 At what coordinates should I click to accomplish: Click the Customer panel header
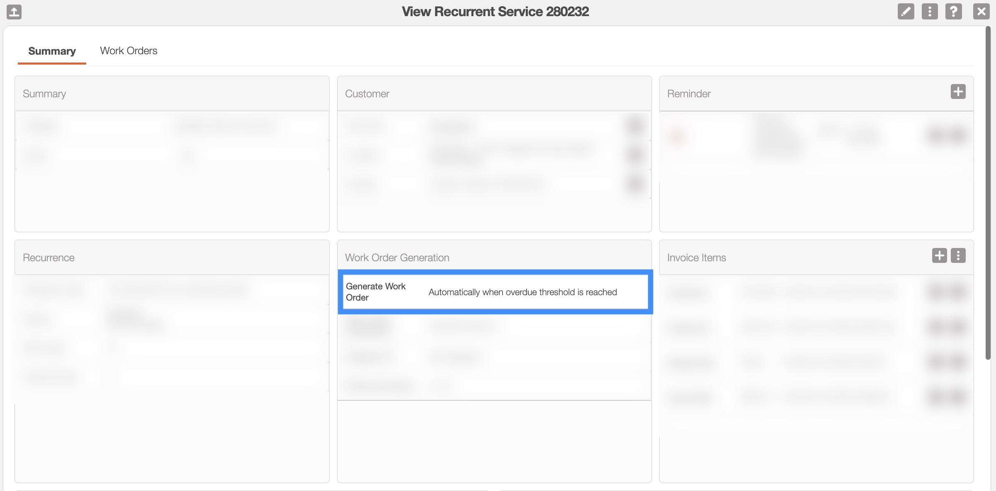pos(367,94)
